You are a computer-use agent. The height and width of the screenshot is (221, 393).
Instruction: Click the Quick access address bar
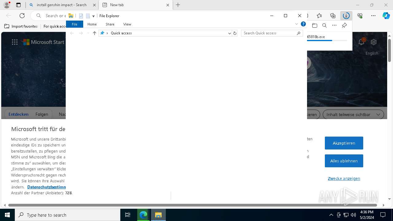pos(166,33)
